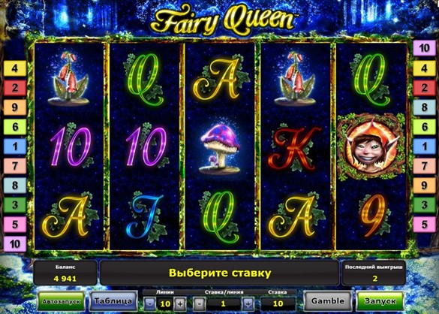439x314 pixels.
Task: Click the red K symbol on reel four
Action: tap(296, 148)
